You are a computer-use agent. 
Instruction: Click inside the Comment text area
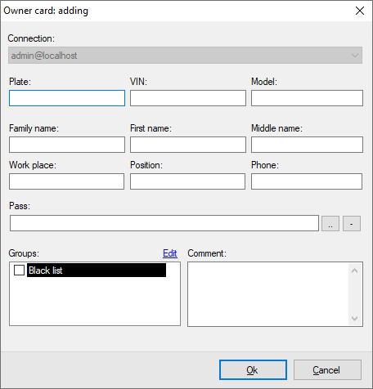pyautogui.click(x=268, y=294)
